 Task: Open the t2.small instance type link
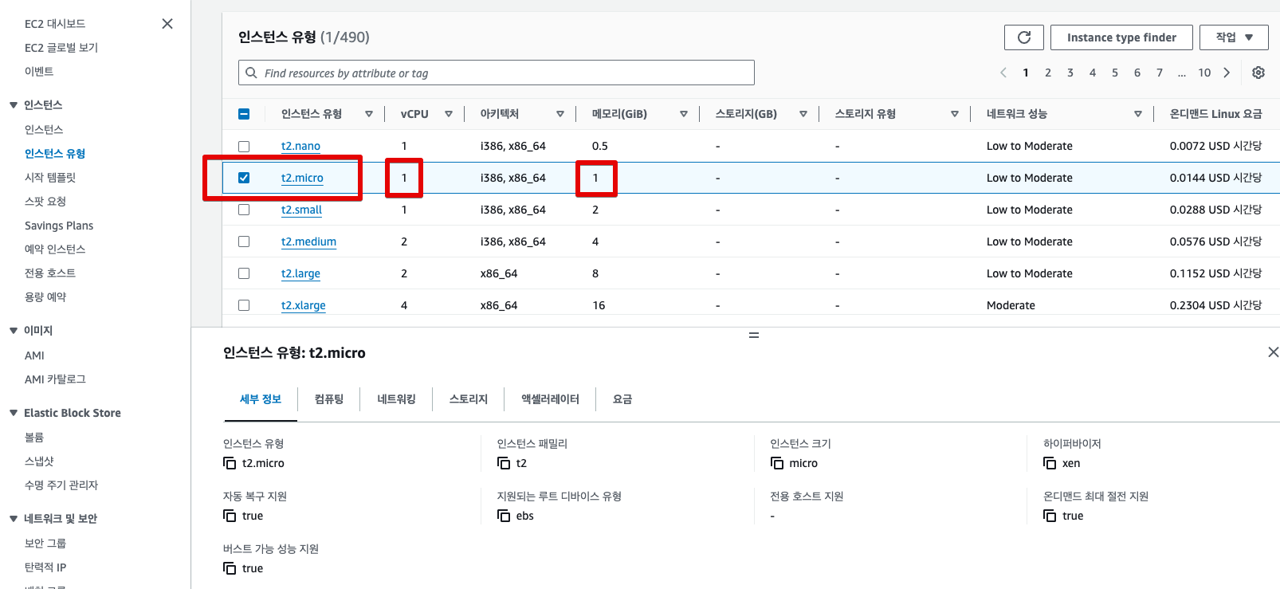click(x=301, y=210)
